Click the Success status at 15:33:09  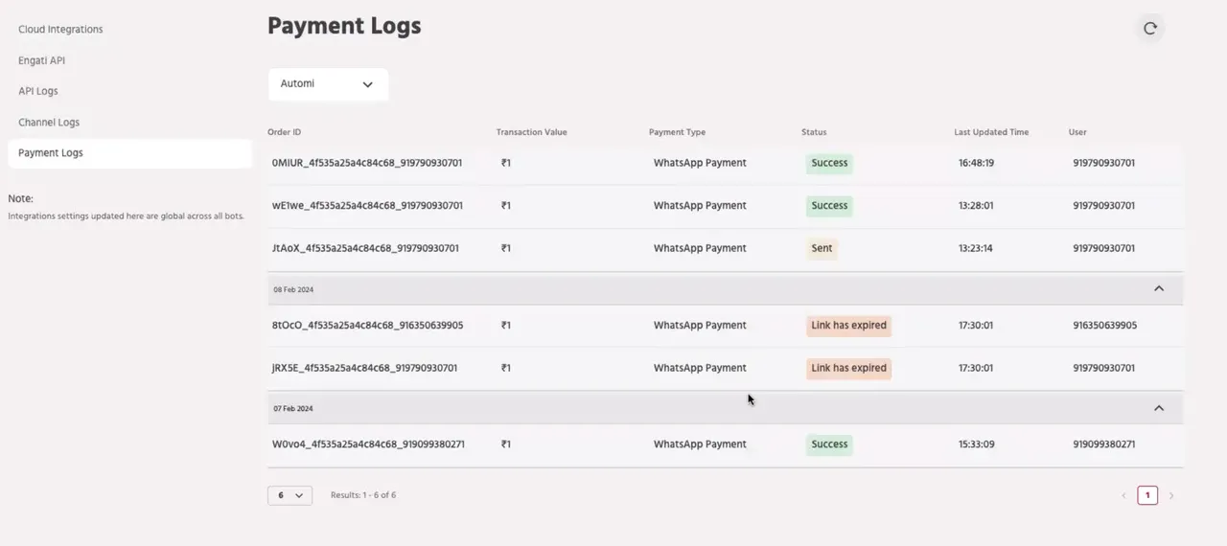tap(829, 444)
